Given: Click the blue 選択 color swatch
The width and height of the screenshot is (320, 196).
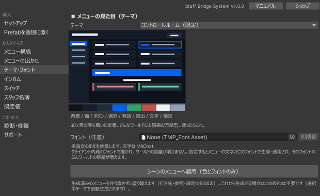Looking at the screenshot, I should pos(119,107).
